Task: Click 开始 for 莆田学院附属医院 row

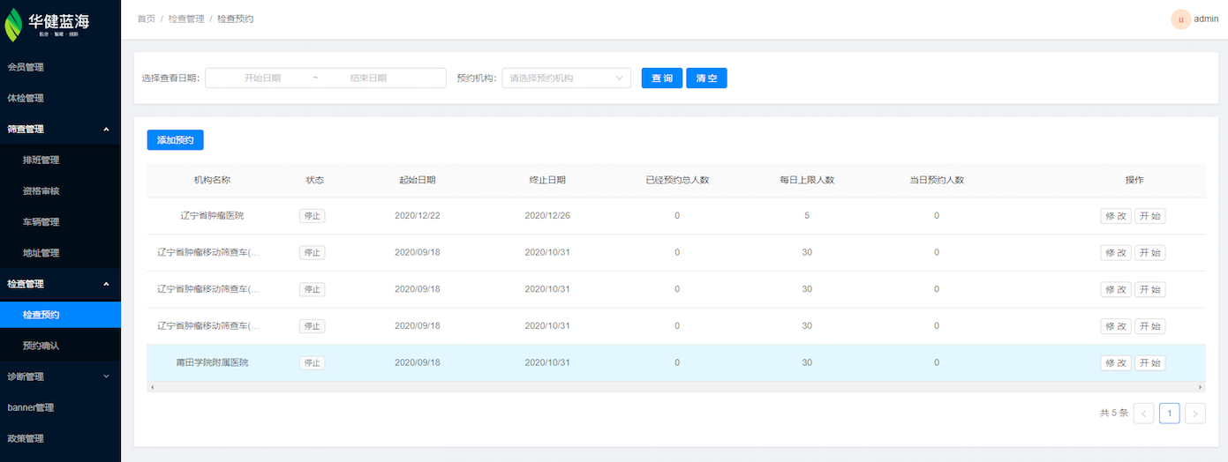Action: click(1149, 363)
